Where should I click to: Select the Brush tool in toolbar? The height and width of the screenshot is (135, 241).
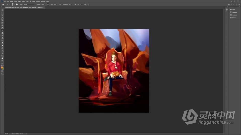(x=2, y=30)
